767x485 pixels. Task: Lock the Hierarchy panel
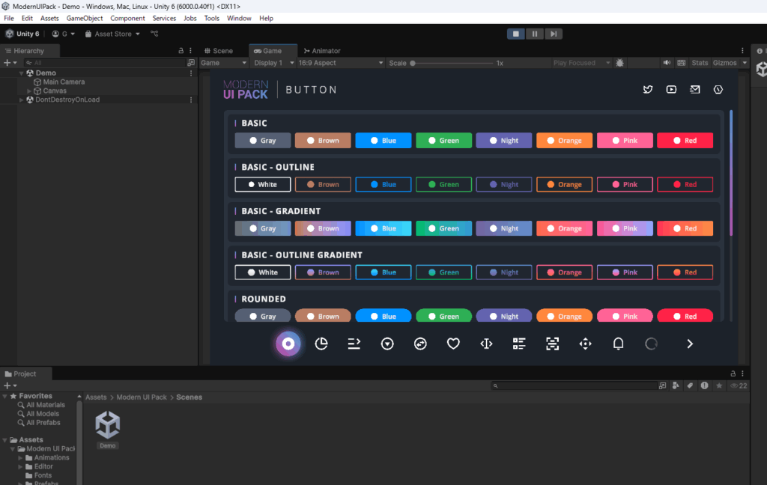(x=181, y=51)
